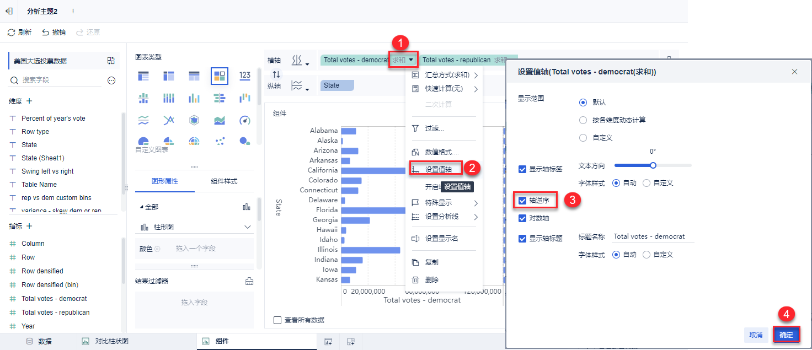Adjust the 文本方向 slider handle

pos(653,165)
